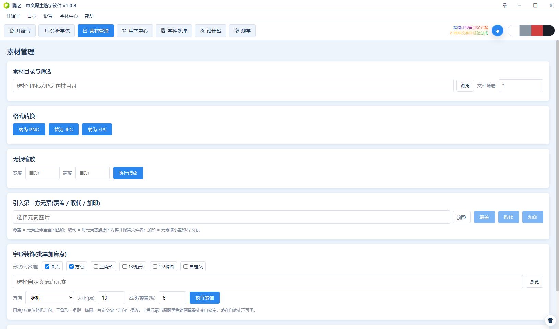This screenshot has width=559, height=329.
Task: Enable the 1:2椭圆 shape checkbox
Action: tap(155, 267)
